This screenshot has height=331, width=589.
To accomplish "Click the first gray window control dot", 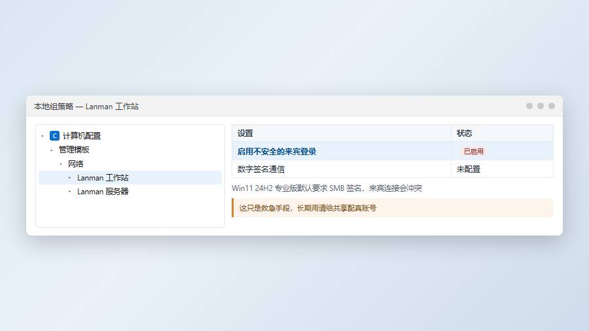I will pos(529,106).
